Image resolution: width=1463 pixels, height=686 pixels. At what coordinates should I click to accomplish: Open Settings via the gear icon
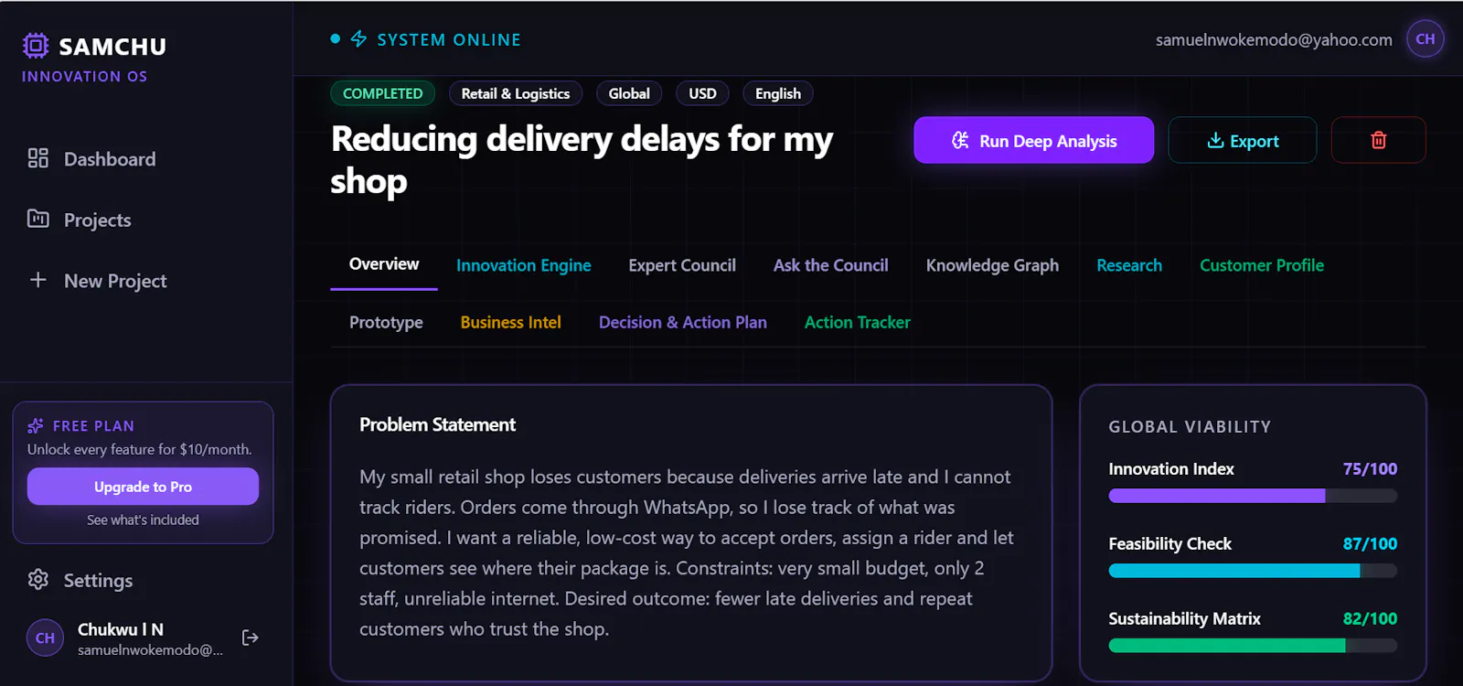point(37,579)
